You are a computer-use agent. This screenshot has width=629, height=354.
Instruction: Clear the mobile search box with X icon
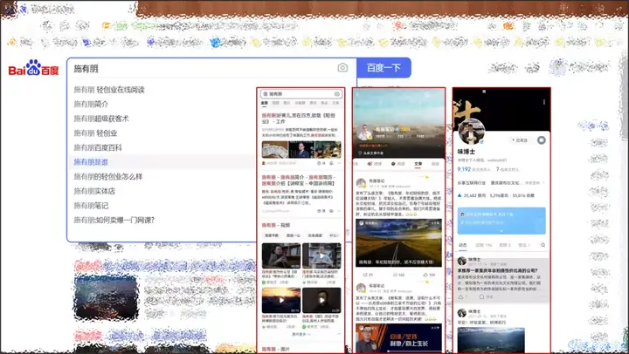(337, 94)
